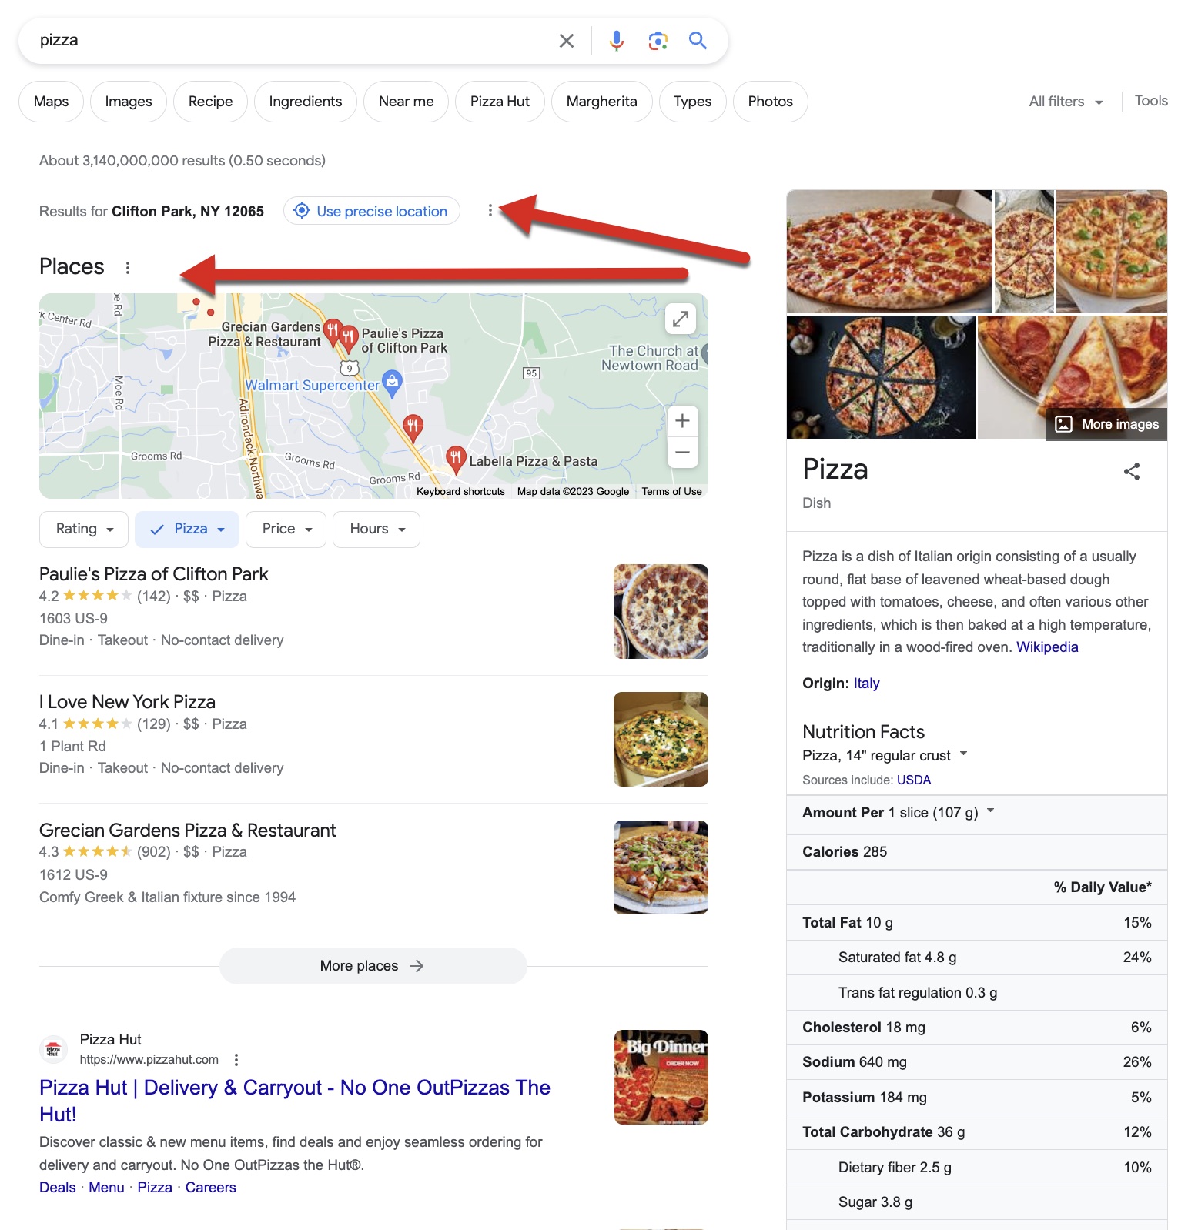Open Paulie's Pizza photo thumbnail
The image size is (1178, 1230).
click(x=661, y=611)
